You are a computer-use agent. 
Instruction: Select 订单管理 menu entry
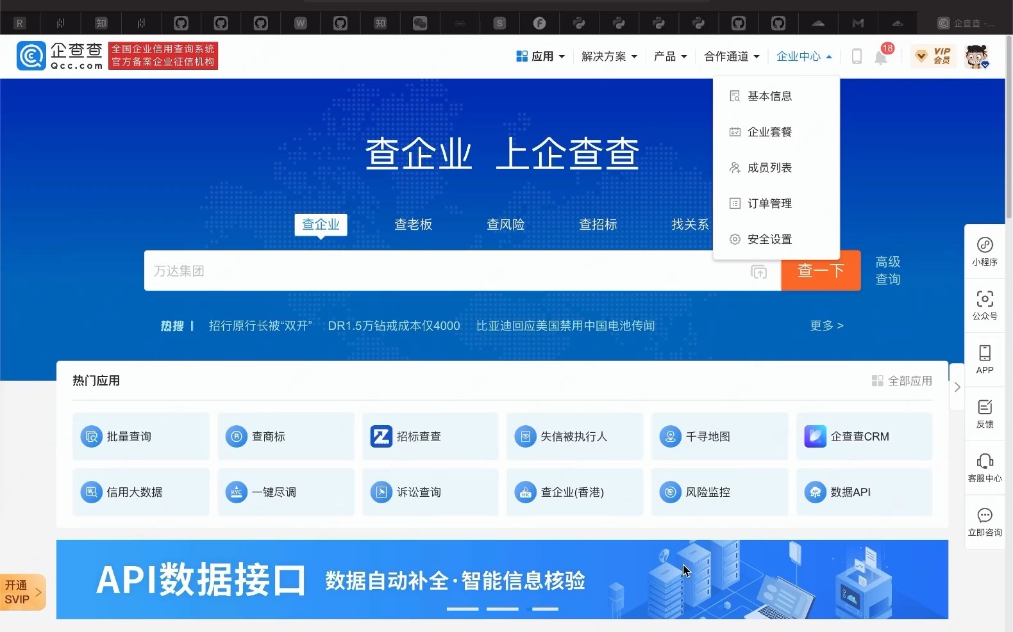(776, 204)
